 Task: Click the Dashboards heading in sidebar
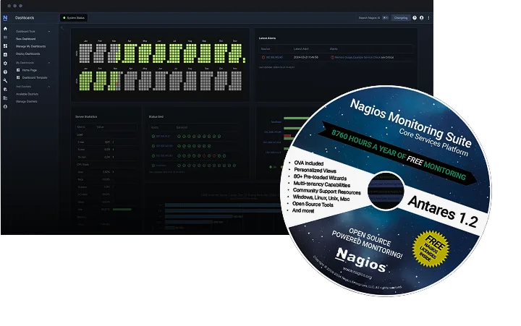coord(25,18)
